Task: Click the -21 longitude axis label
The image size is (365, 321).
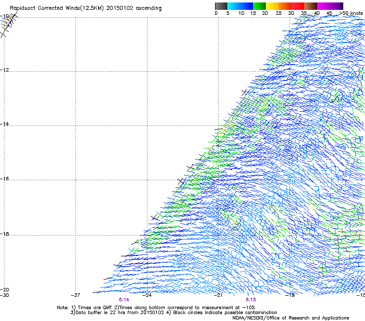Action: pos(219,295)
